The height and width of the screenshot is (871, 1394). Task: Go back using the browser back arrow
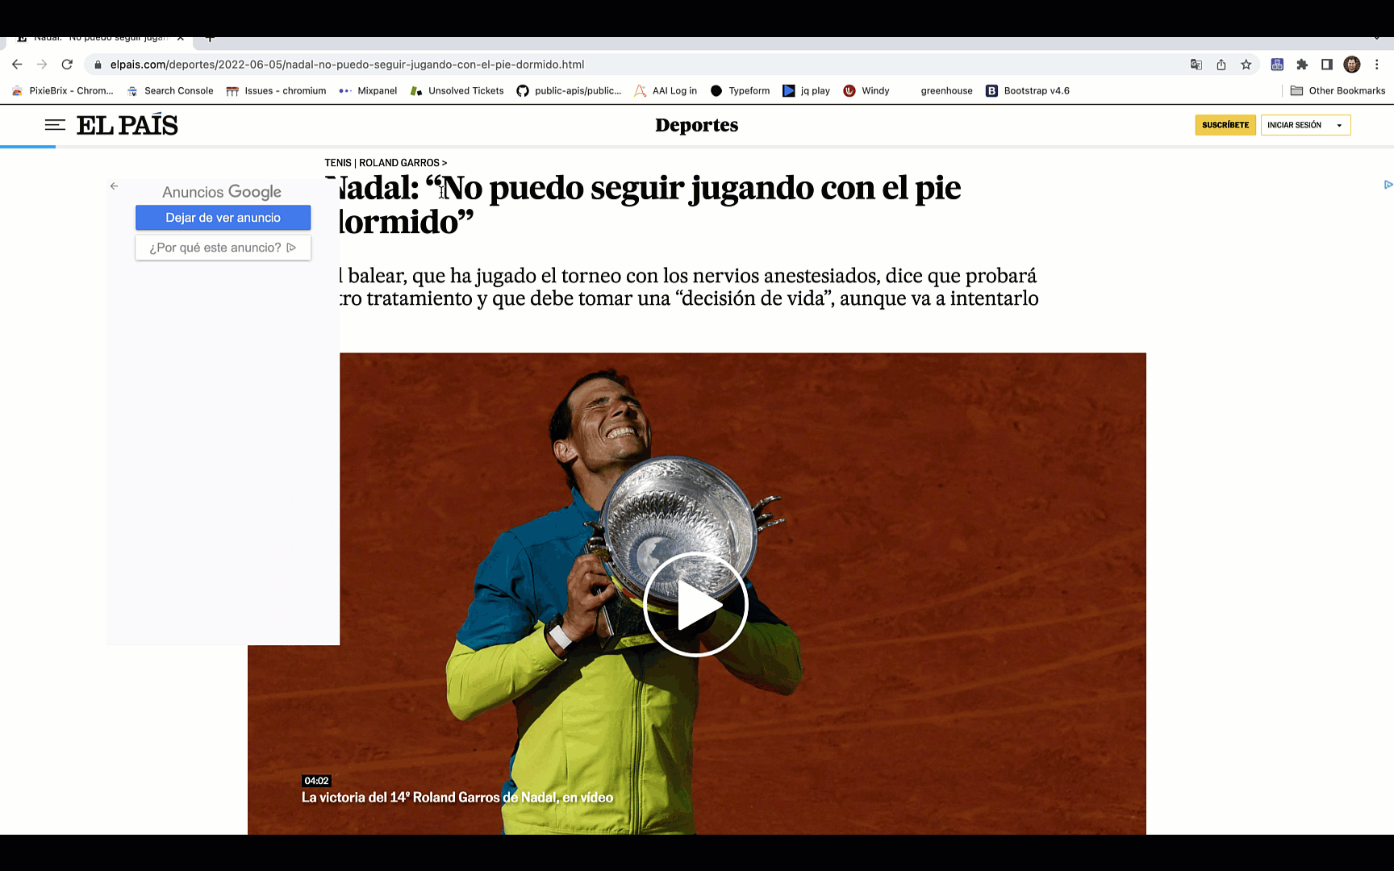17,65
